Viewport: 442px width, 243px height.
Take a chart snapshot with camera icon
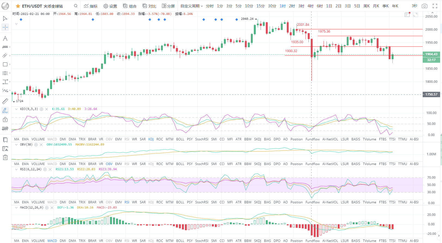(424, 6)
